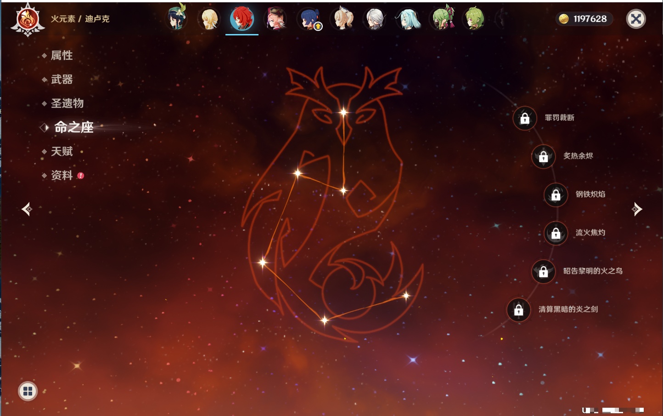Open the 属性 attributes tab

tap(62, 56)
